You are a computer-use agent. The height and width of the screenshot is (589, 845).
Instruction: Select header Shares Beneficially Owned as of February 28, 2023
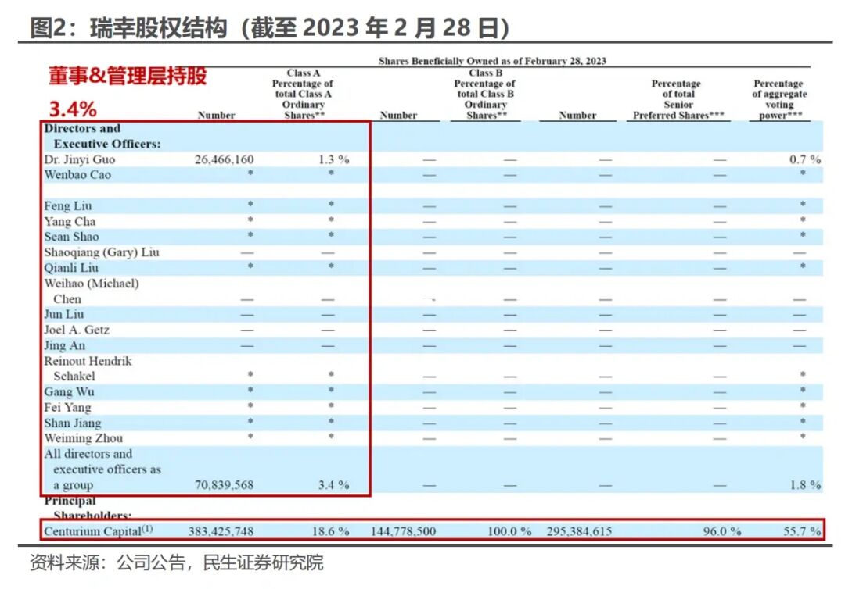(x=492, y=61)
